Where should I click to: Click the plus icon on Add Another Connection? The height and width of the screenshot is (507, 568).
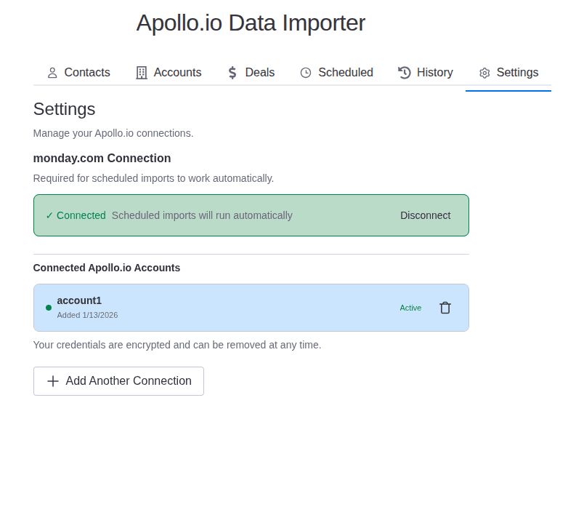click(53, 381)
